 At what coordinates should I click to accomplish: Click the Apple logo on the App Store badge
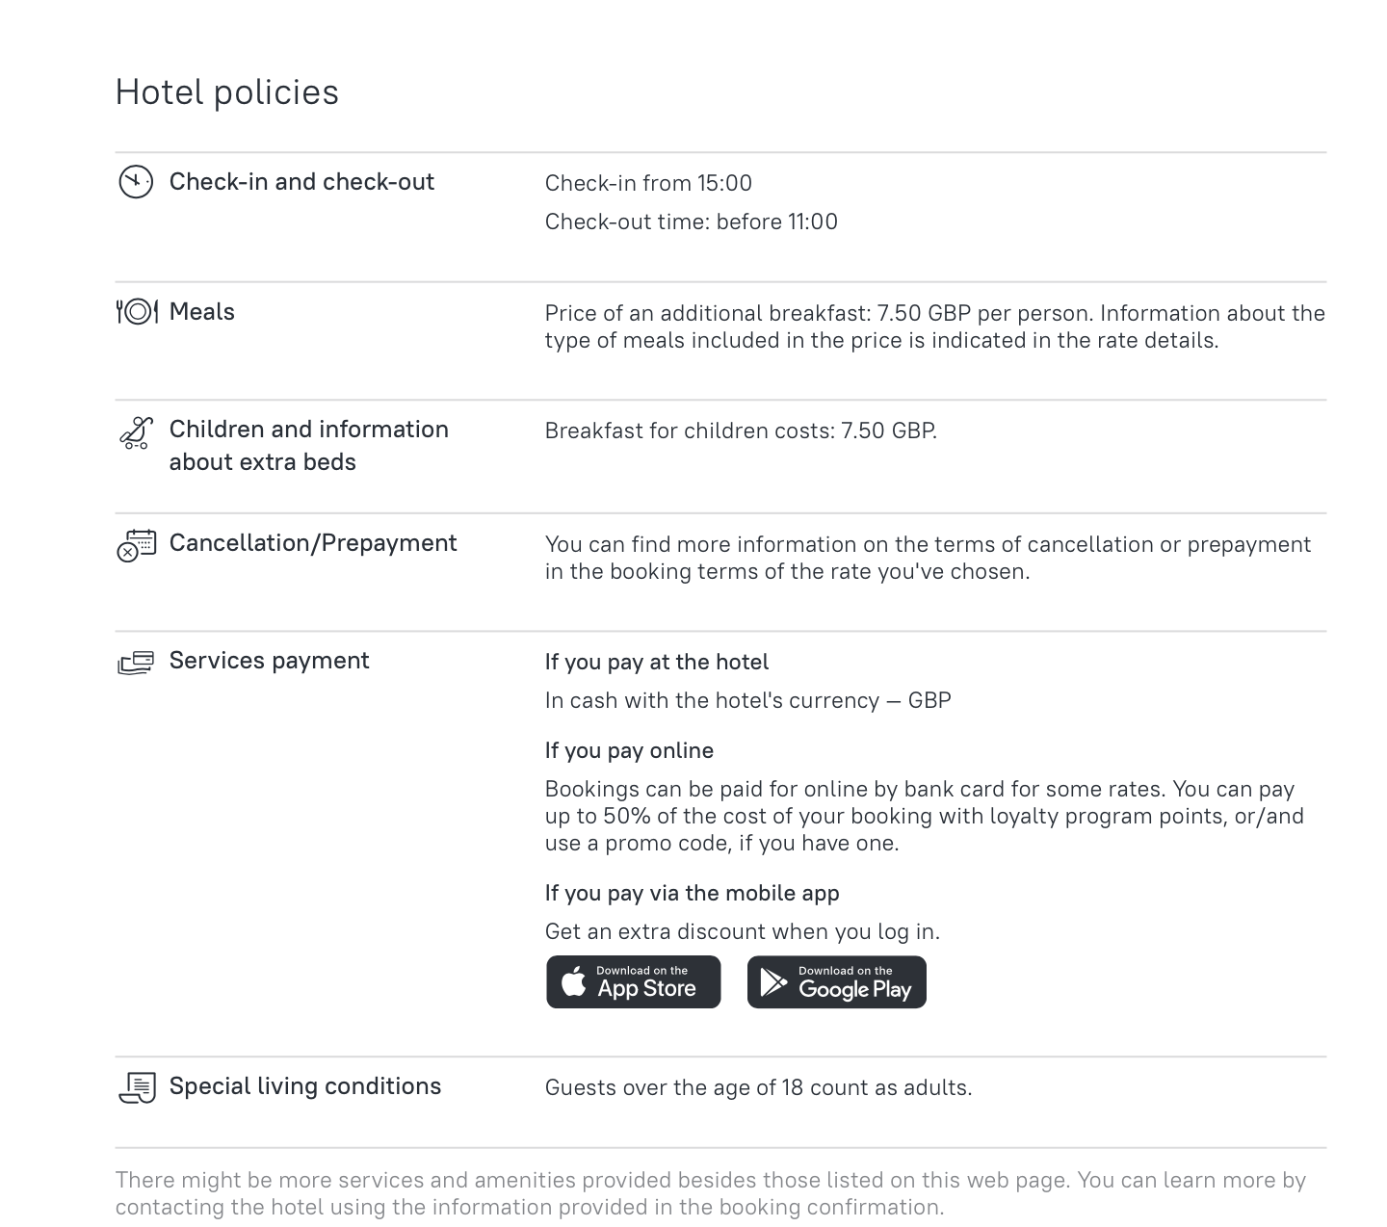(574, 982)
